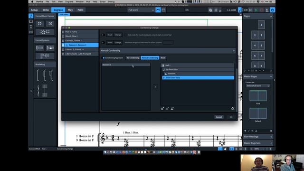Insert a sub-sub-bracket from the Bracketing panel

click(51, 75)
